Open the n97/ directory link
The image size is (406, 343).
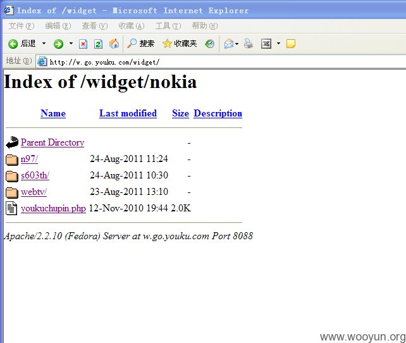(x=29, y=159)
